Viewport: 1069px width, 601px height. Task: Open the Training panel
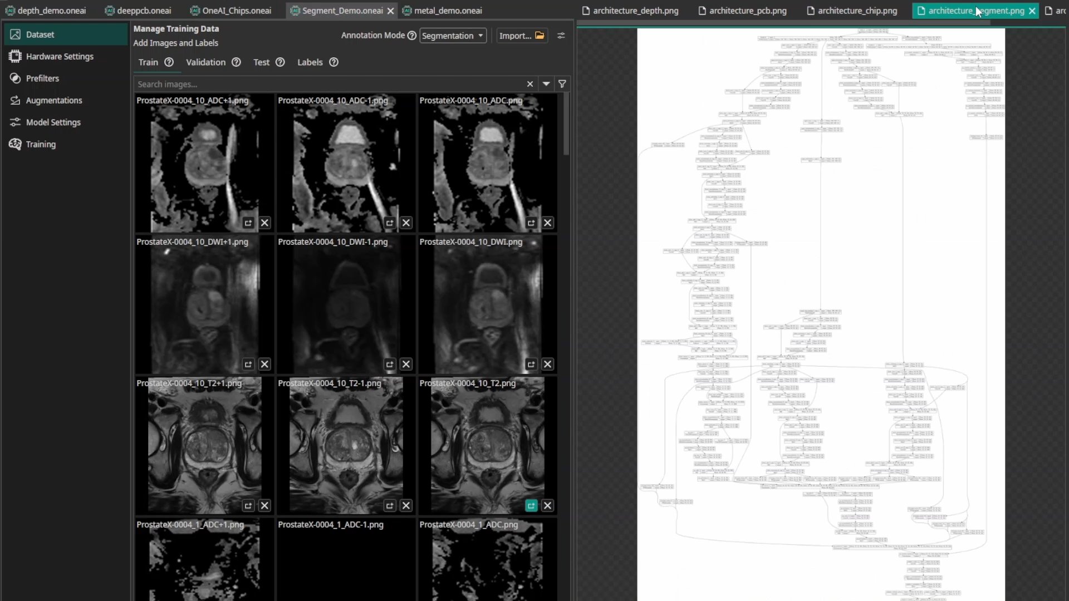click(x=40, y=144)
